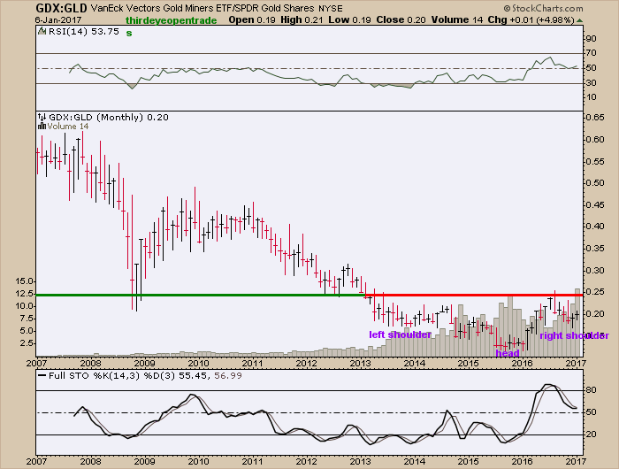
Task: Click the green 's' marker beside RSI label
Action: click(129, 34)
